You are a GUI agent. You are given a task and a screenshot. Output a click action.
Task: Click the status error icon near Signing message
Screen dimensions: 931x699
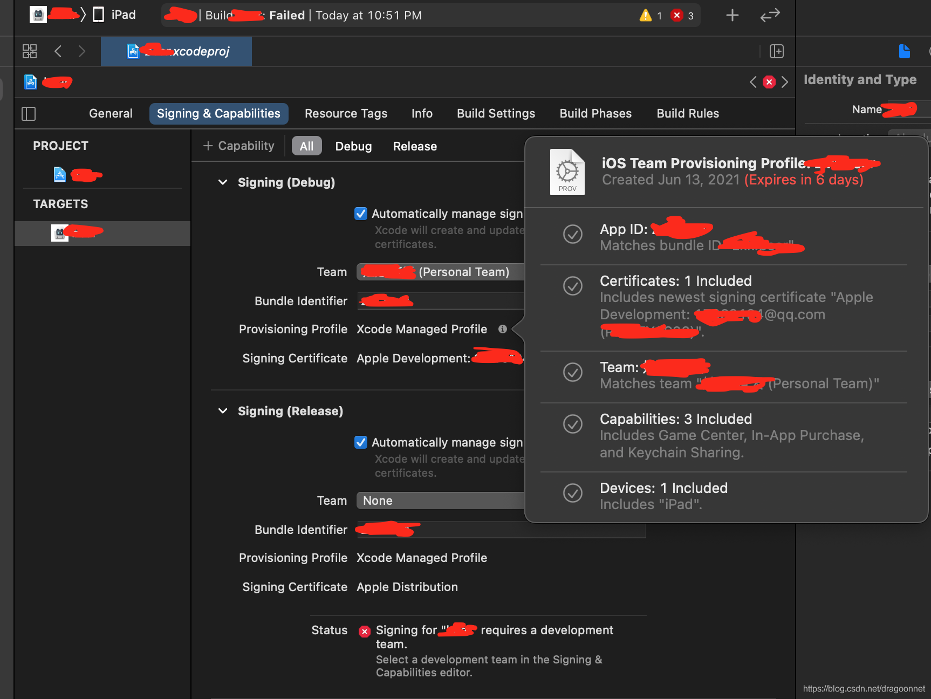(365, 632)
